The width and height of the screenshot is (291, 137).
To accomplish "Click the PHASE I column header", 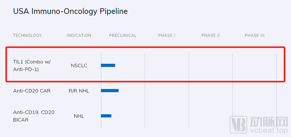I will click(167, 35).
